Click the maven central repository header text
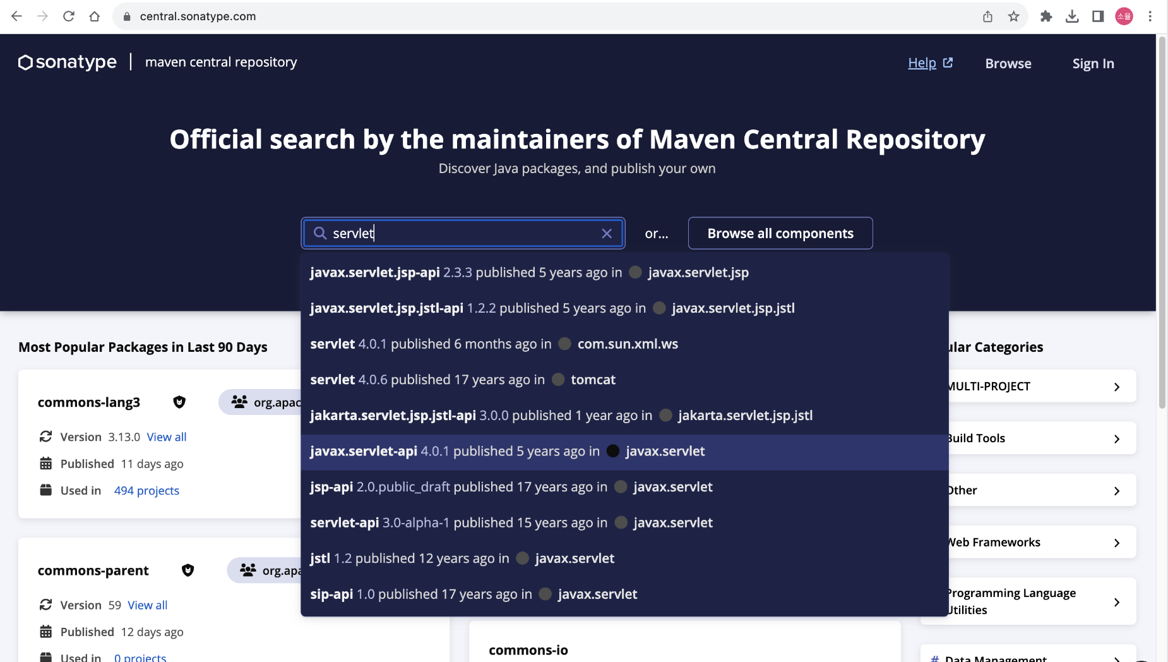 [x=221, y=62]
